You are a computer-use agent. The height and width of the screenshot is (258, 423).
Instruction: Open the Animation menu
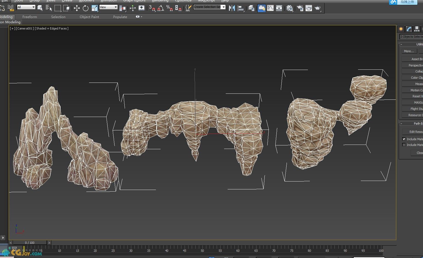pyautogui.click(x=108, y=1)
